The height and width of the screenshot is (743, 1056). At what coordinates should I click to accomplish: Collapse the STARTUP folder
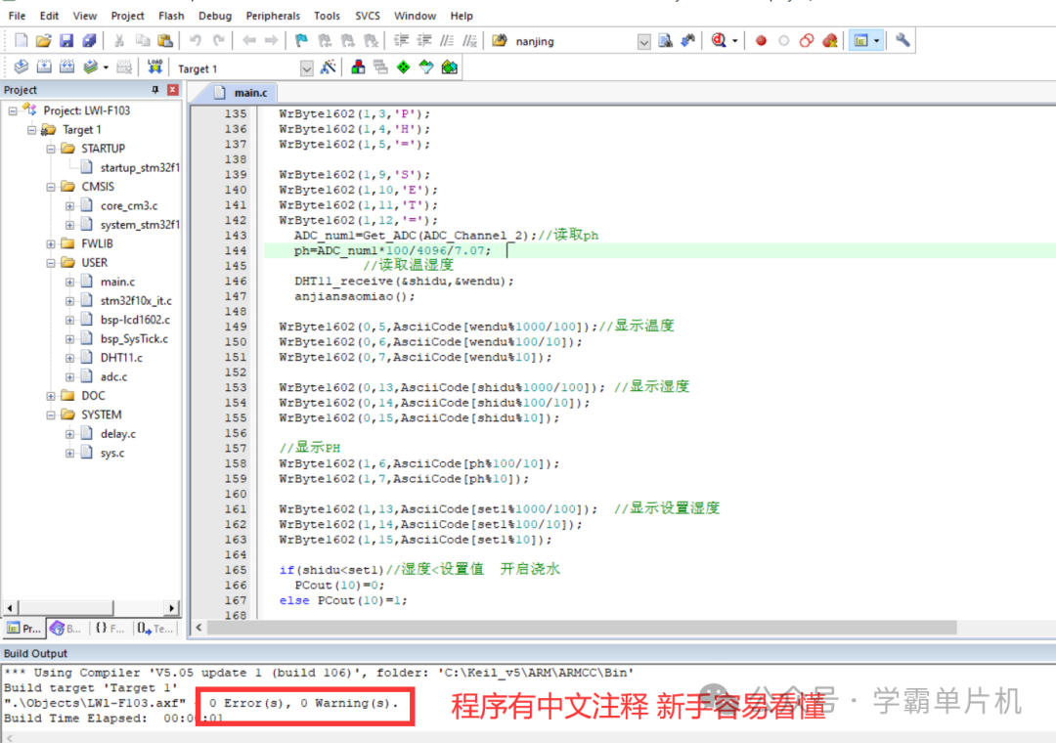51,149
